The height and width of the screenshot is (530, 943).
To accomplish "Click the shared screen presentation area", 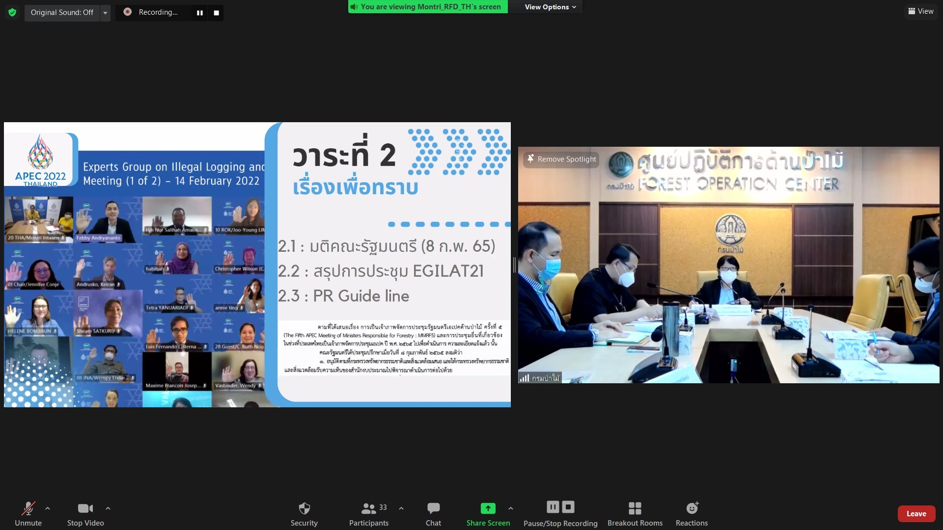I will [x=257, y=265].
